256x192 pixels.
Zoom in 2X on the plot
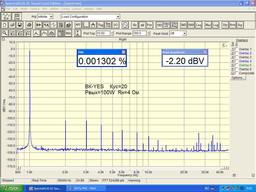[x=12, y=33]
